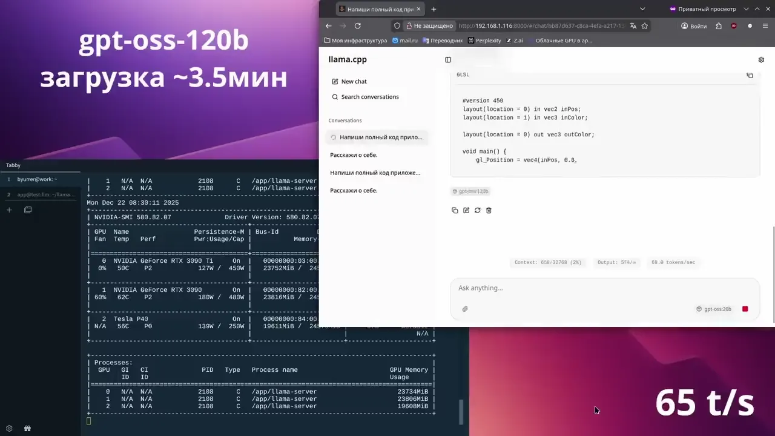Click the Не защищено security indicator

coord(429,26)
